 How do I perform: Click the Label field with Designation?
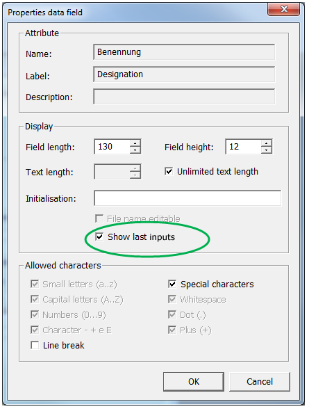184,74
